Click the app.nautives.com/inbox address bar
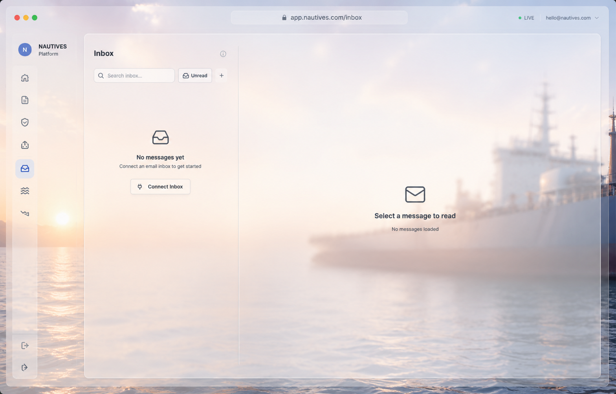Screen dimensions: 616x394 (x=319, y=18)
